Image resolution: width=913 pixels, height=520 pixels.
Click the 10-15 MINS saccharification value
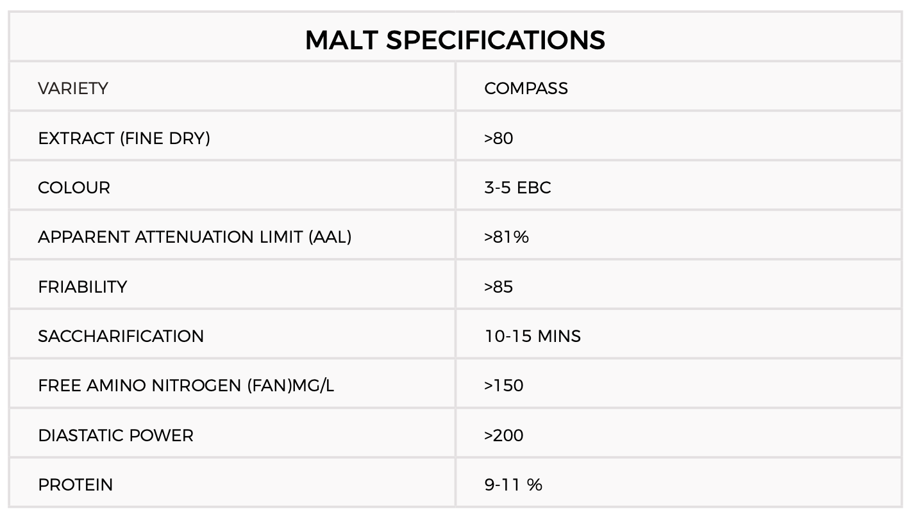(533, 336)
